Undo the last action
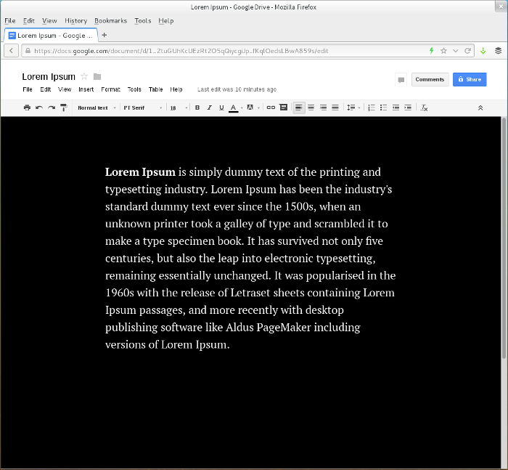This screenshot has width=508, height=470. [x=39, y=108]
